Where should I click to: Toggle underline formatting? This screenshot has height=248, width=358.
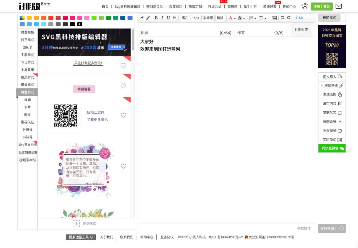(168, 18)
